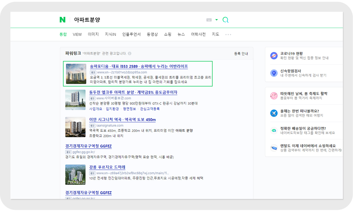Image resolution: width=353 pixels, height=213 pixels.
Task: Switch to the 동영상 tab
Action: 152,34
